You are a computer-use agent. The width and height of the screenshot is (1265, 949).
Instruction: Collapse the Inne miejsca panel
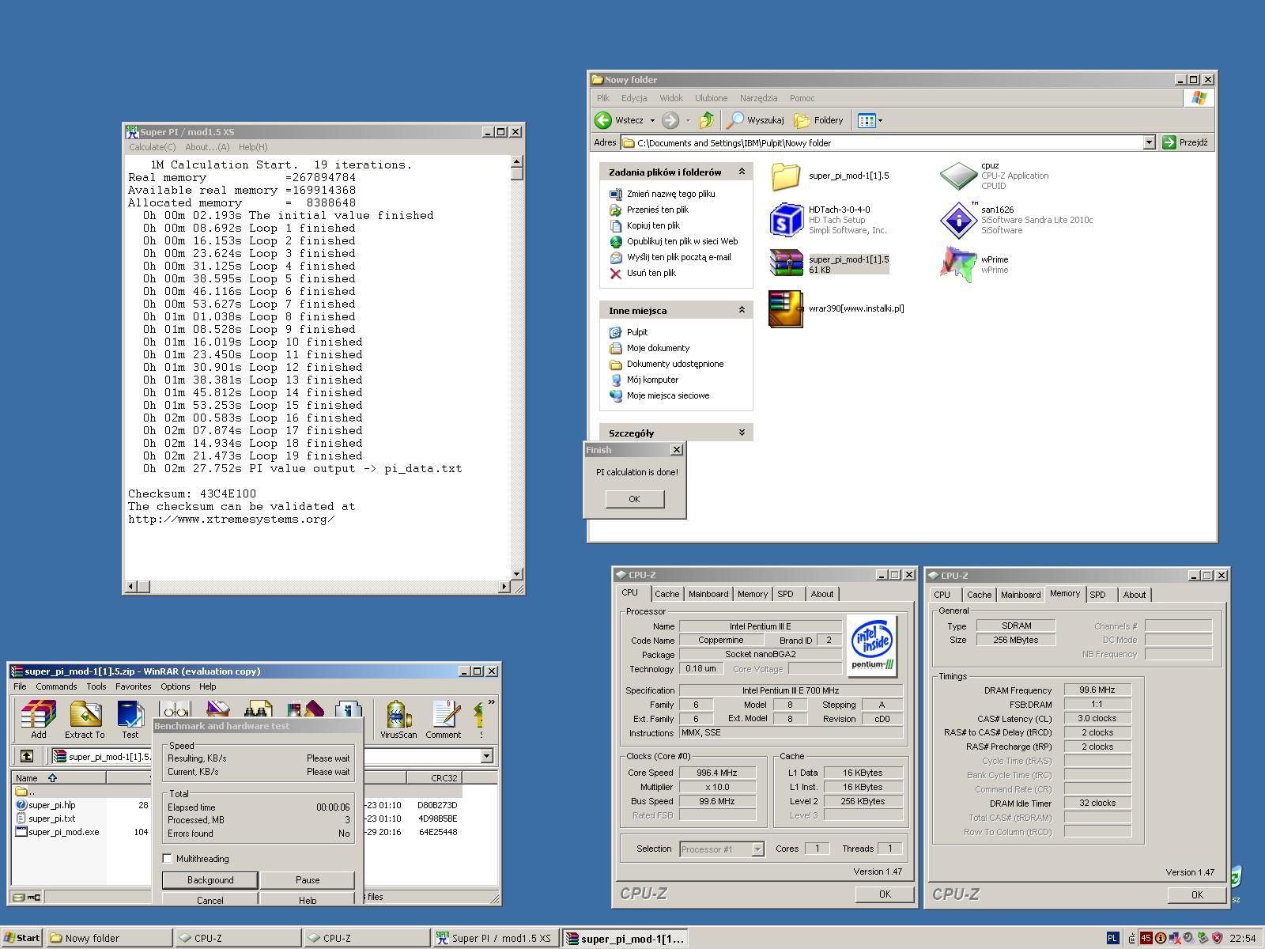coord(742,310)
